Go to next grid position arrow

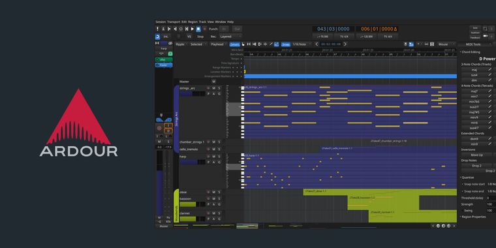tap(345, 44)
